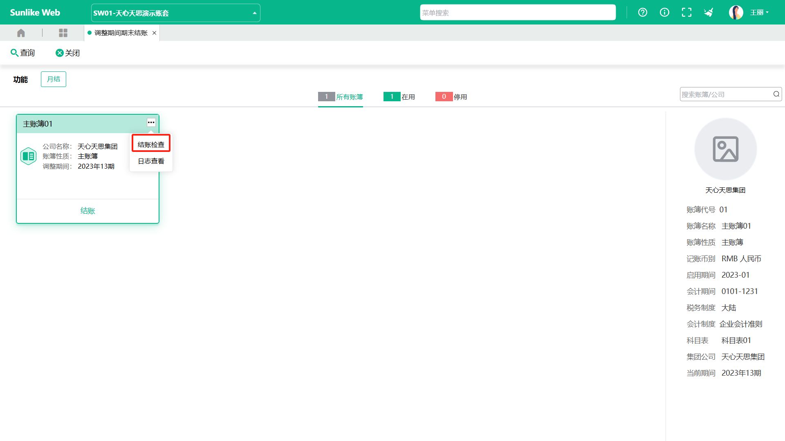Switch to the 停用 filter tab

point(451,97)
